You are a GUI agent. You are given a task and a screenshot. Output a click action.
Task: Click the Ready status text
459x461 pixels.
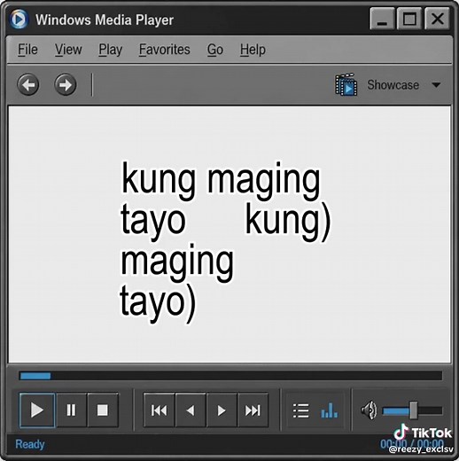coord(30,444)
